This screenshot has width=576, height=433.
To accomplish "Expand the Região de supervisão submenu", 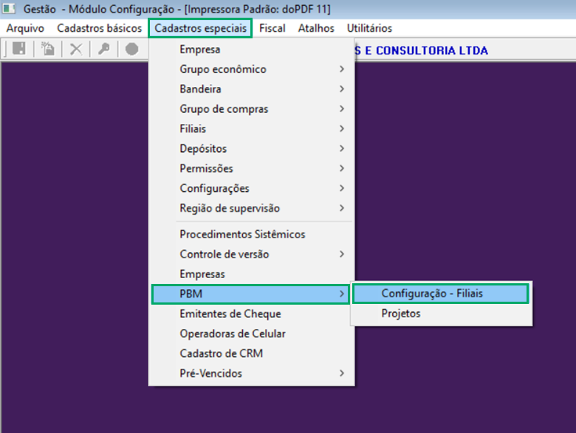I will [x=251, y=208].
